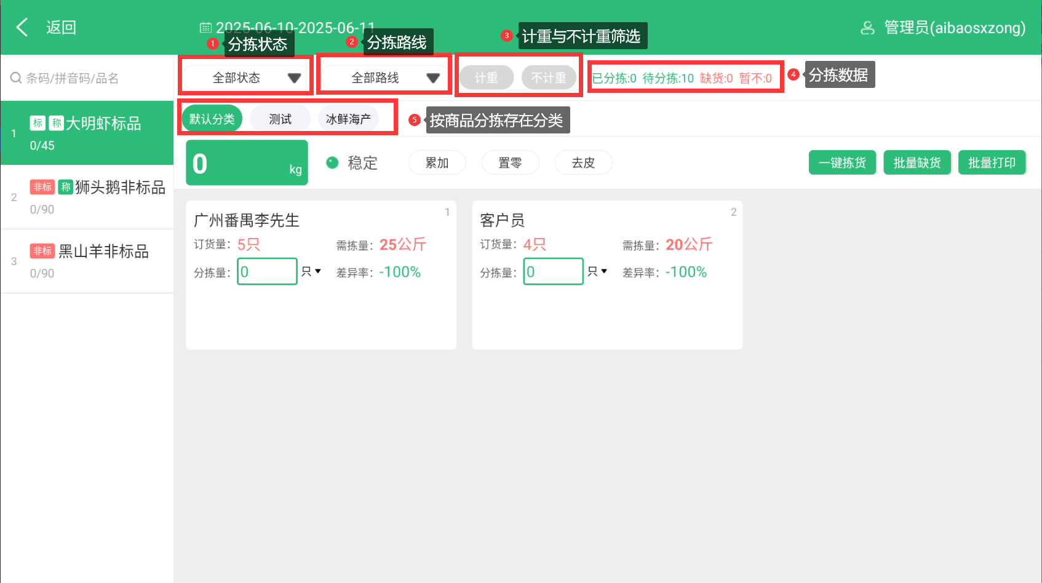
Task: Click the 称 badge on 狮头鹅非标品
Action: click(x=66, y=187)
